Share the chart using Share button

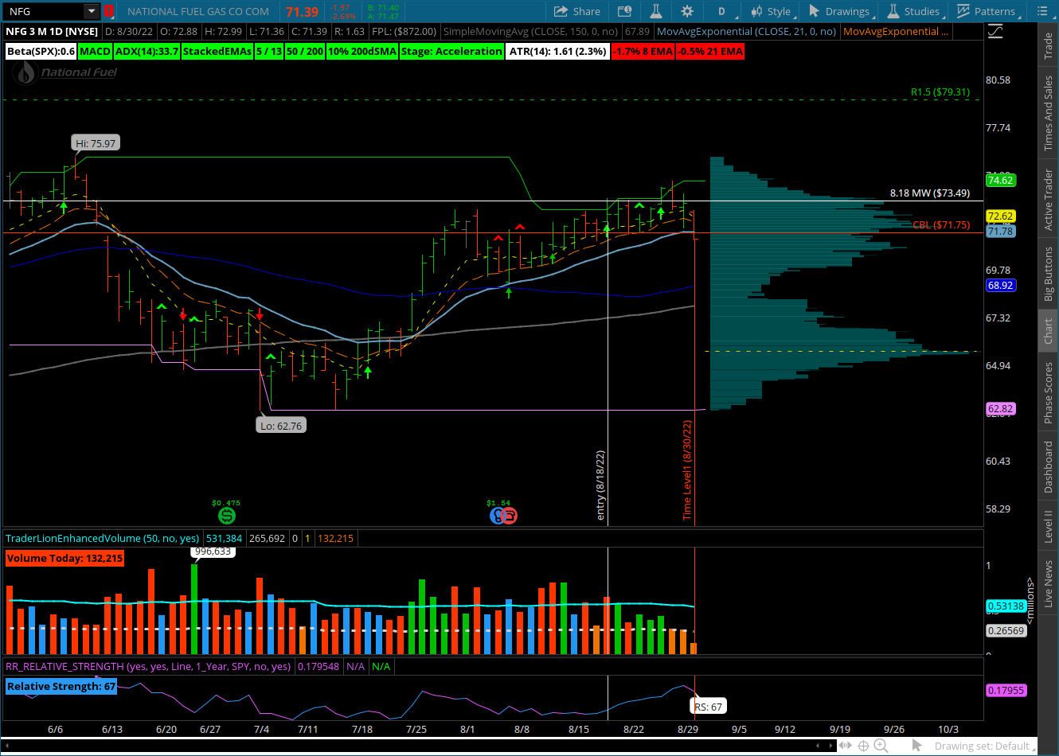(577, 11)
